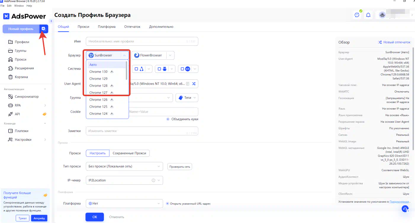Click the browser version list scrollbar
Image resolution: width=415 pixels, height=223 pixels.
pyautogui.click(x=127, y=70)
